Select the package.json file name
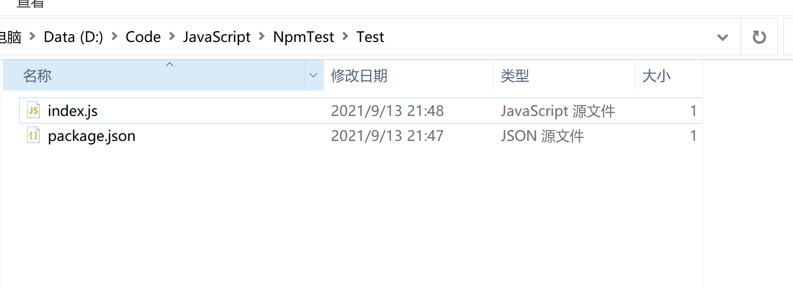The height and width of the screenshot is (288, 793). click(x=92, y=136)
